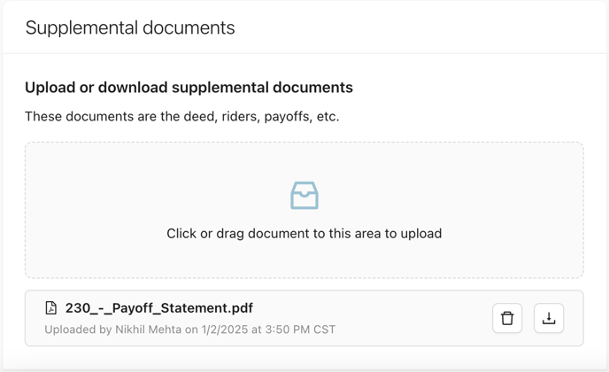609x372 pixels.
Task: Click the Supplemental documents card header
Action: (304, 27)
